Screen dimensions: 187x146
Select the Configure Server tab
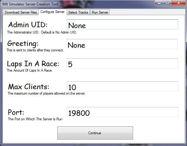52,12
